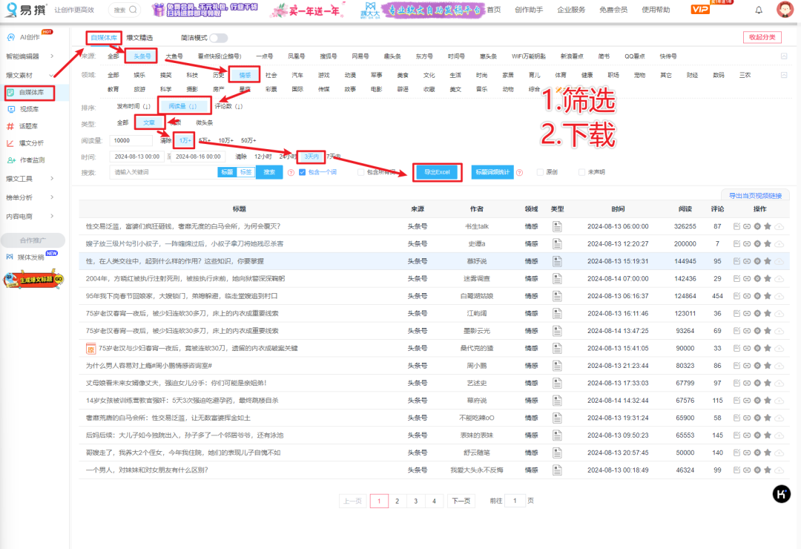The image size is (801, 549).
Task: Open 企业服务 in top navigation
Action: pos(571,10)
